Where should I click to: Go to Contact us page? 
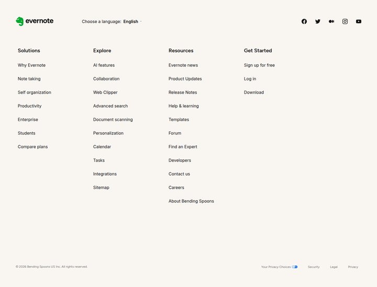179,174
